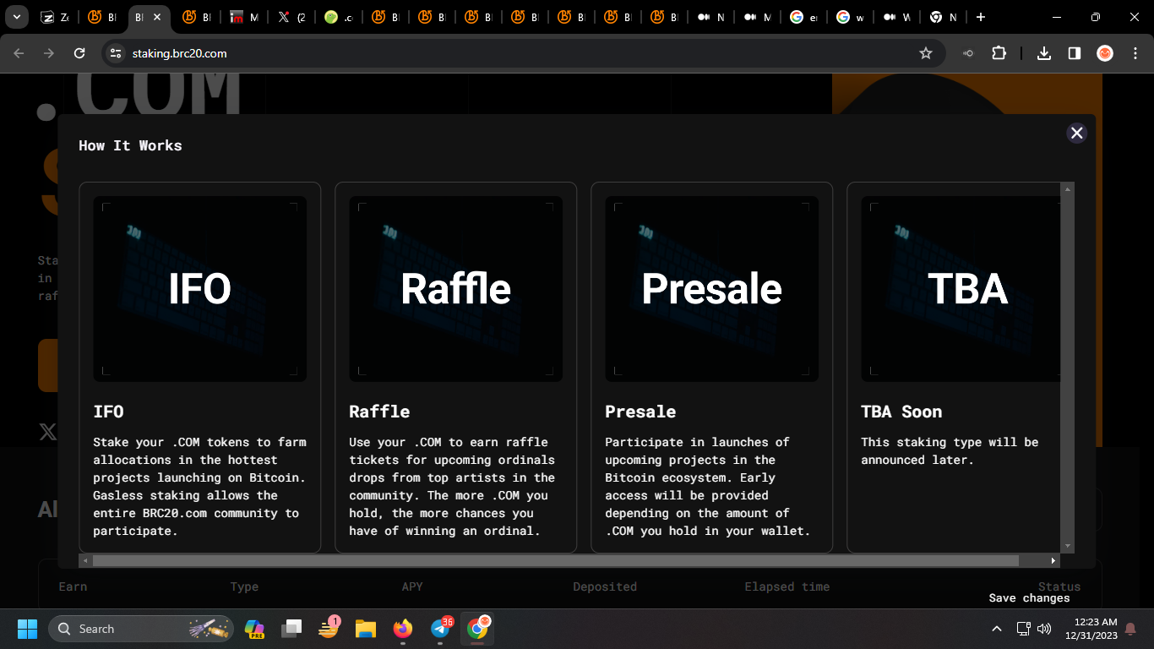Close the active staking tab
The width and height of the screenshot is (1154, 649).
click(x=157, y=17)
